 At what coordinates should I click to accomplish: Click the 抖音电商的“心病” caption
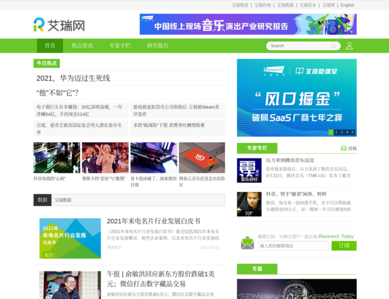[50, 179]
